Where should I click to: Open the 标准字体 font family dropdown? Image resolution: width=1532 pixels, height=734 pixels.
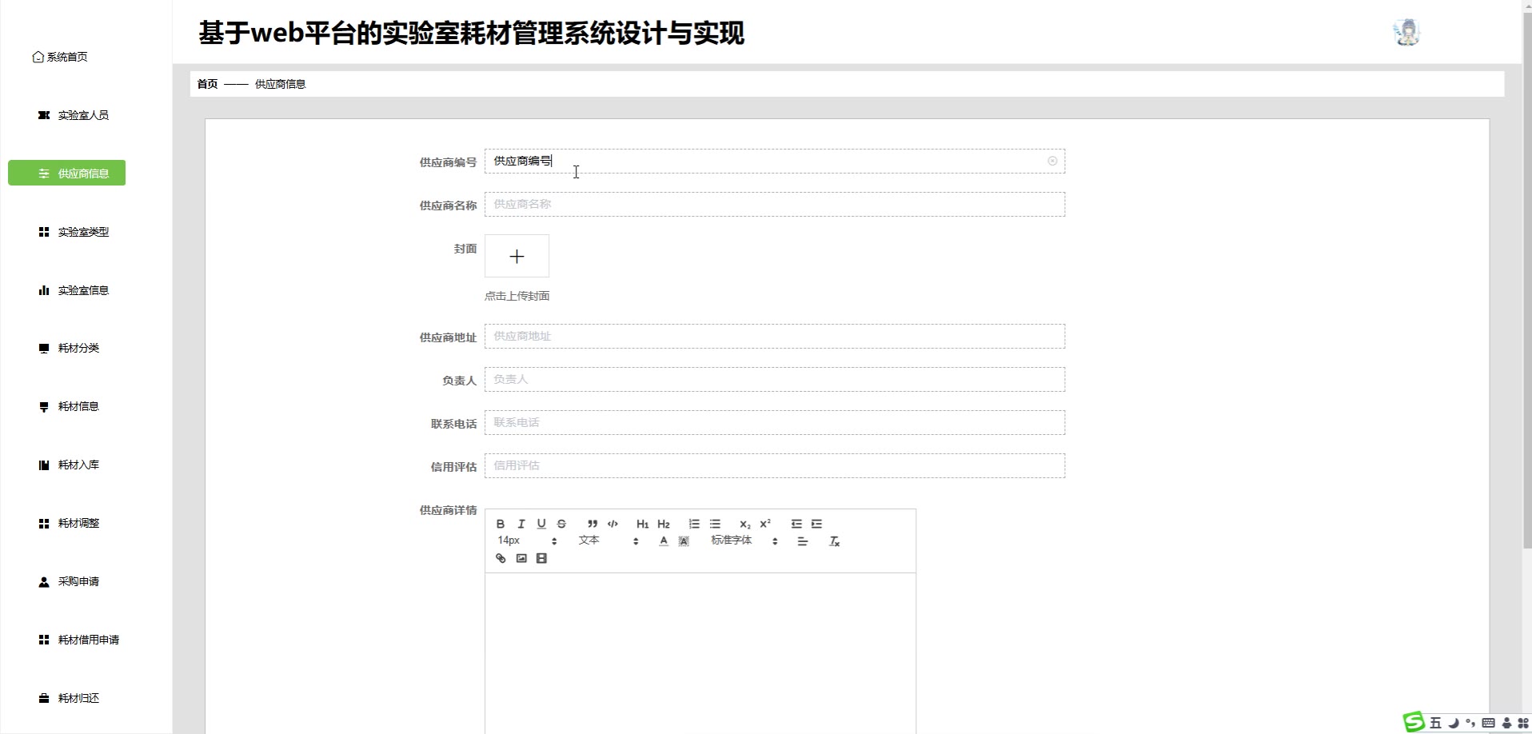pyautogui.click(x=744, y=541)
